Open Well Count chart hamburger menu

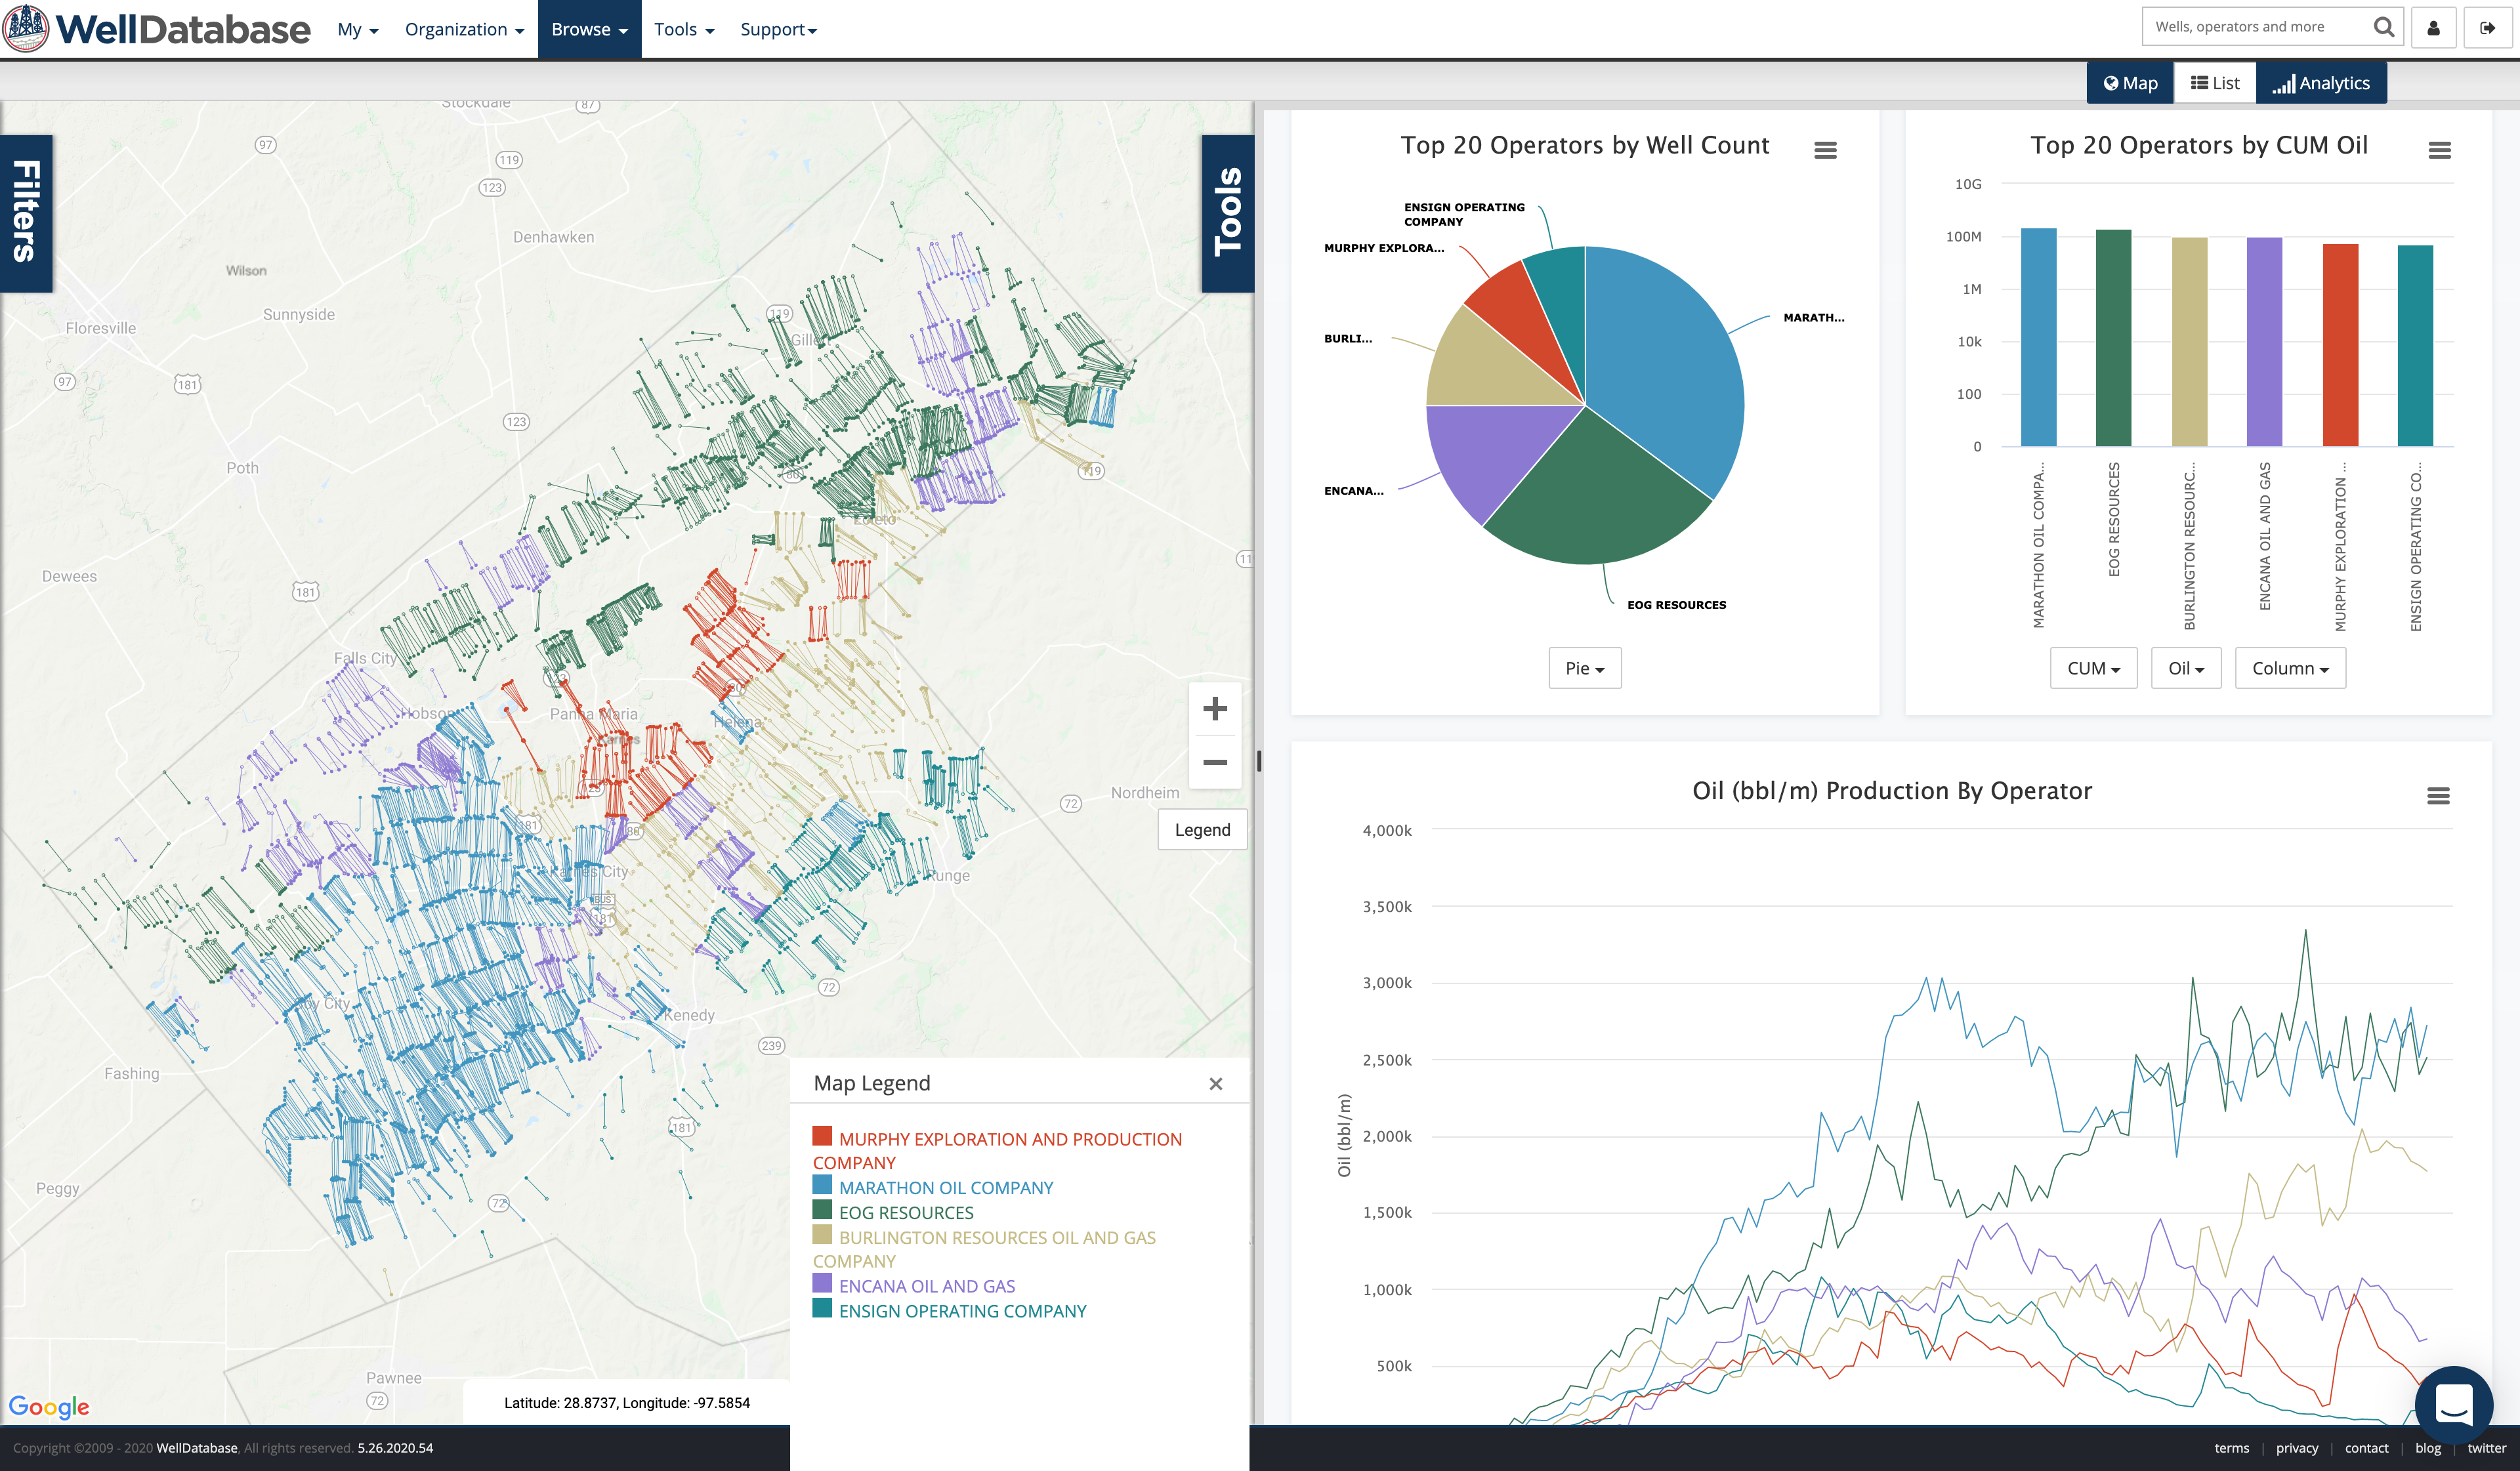coord(1825,150)
